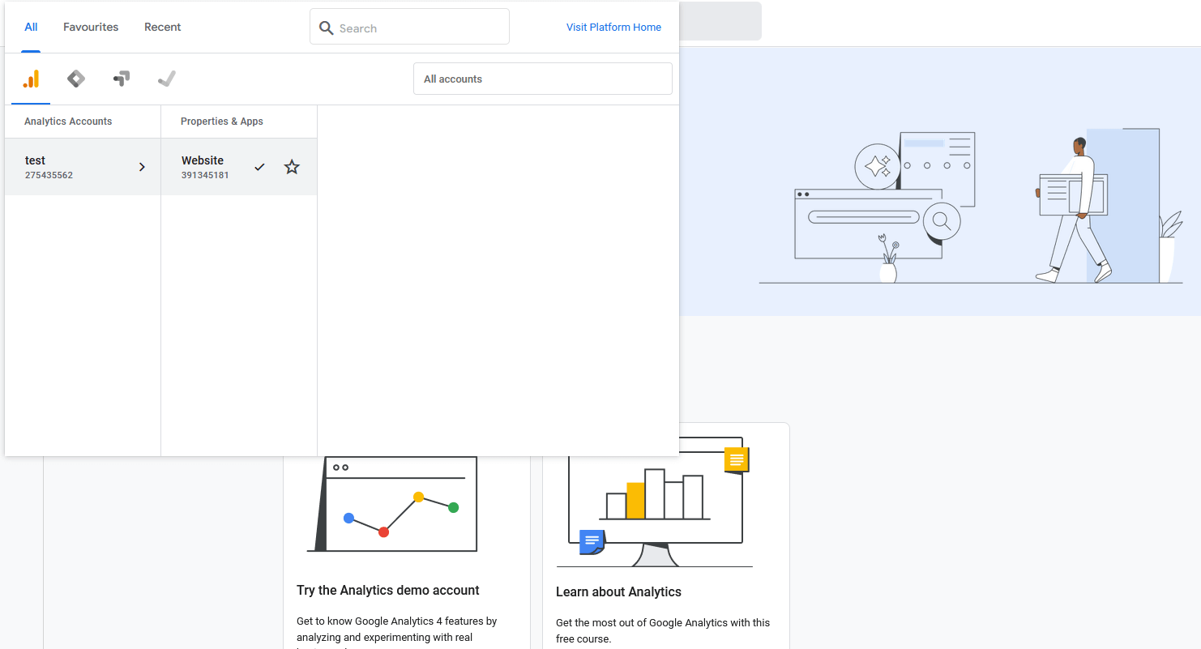Switch to the All tab

point(31,27)
